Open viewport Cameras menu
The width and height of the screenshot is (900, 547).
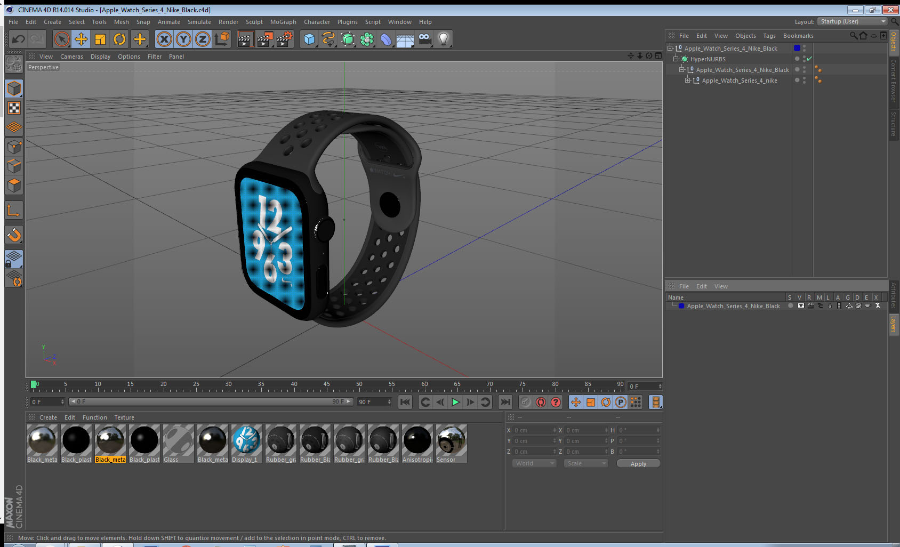[x=71, y=57]
